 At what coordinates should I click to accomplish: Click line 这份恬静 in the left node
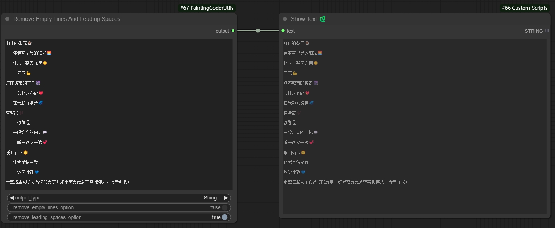point(28,172)
